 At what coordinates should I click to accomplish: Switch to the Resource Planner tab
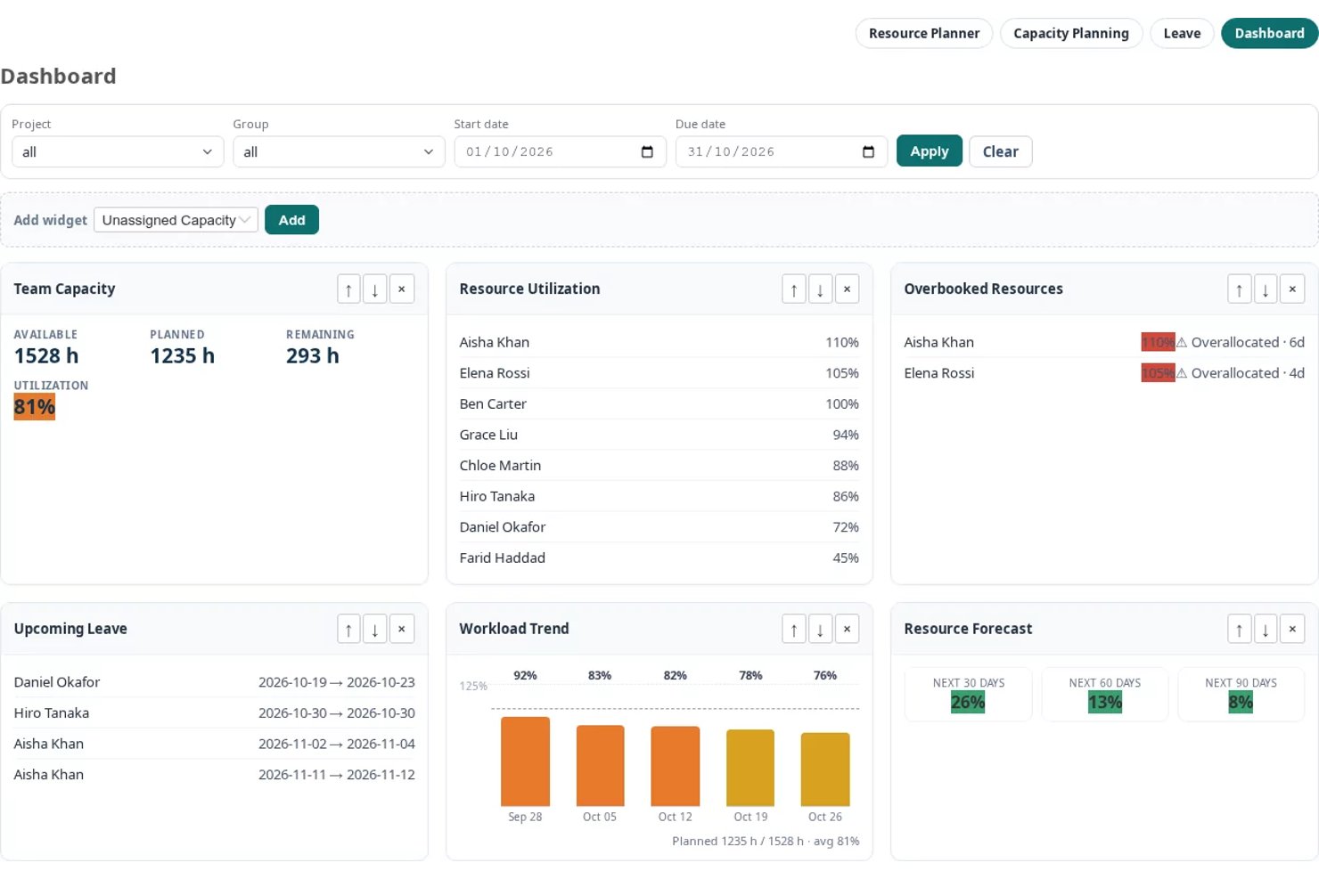tap(924, 34)
